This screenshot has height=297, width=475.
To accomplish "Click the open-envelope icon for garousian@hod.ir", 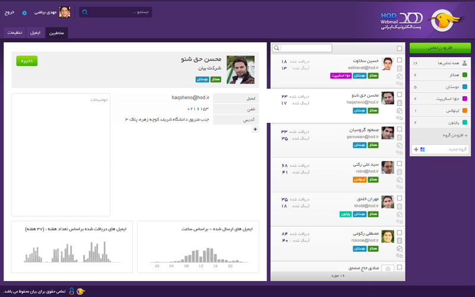I will (399, 145).
